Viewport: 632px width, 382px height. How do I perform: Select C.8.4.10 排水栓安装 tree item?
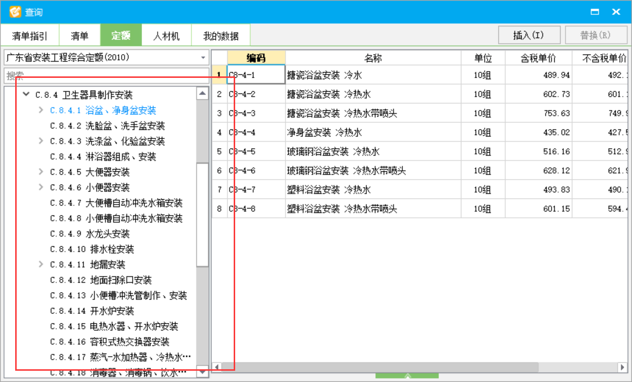point(92,249)
